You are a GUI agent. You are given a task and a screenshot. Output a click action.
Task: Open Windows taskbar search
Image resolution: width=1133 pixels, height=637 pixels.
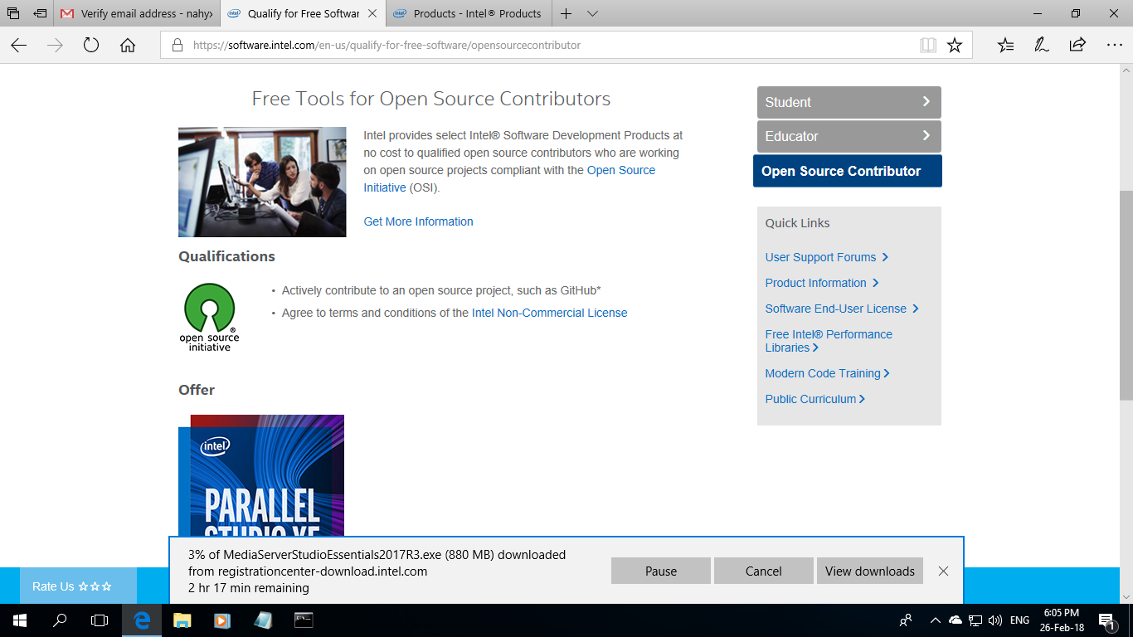[60, 620]
